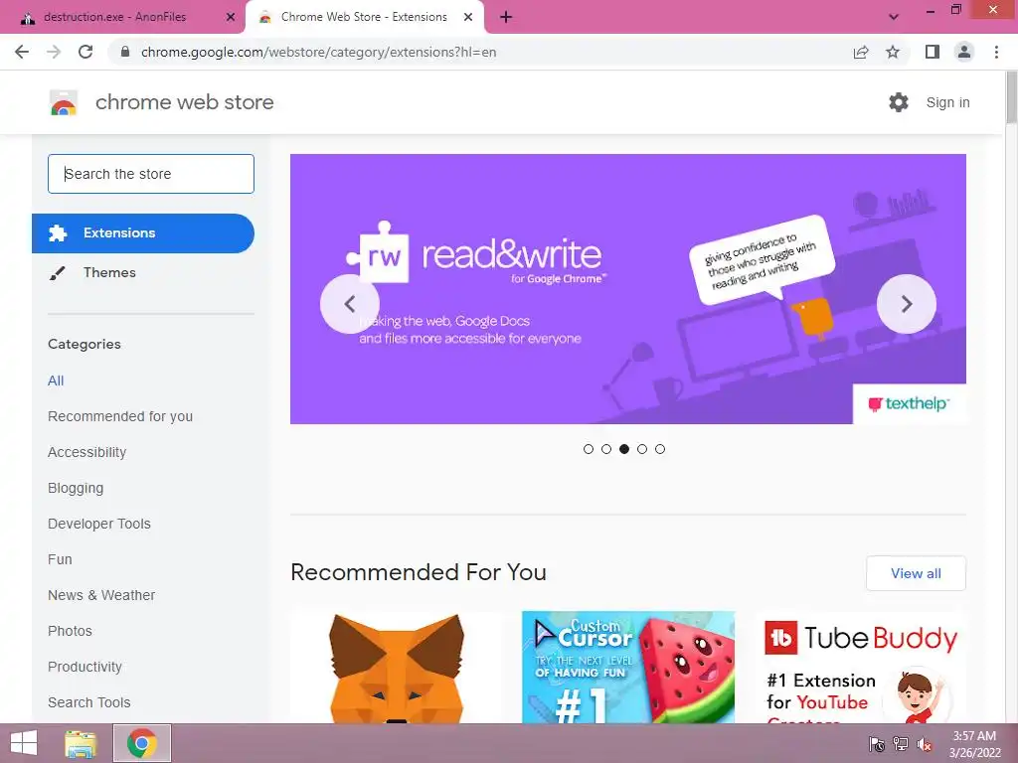Close the Chrome Web Store tab
The width and height of the screenshot is (1018, 763).
point(468,18)
